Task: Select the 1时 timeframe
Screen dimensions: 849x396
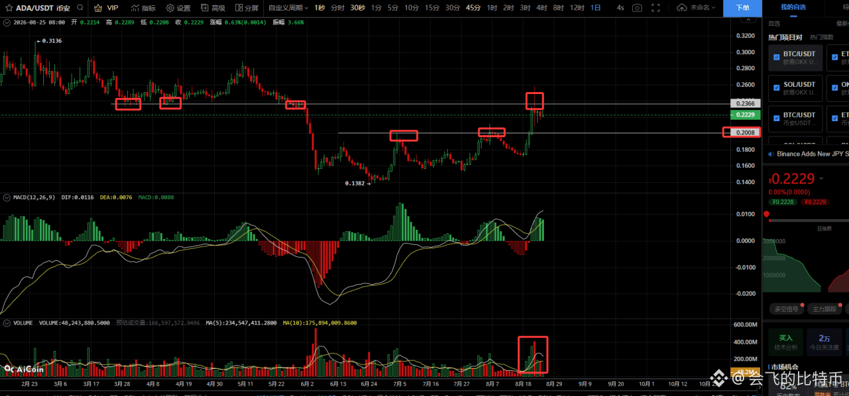Action: click(491, 8)
